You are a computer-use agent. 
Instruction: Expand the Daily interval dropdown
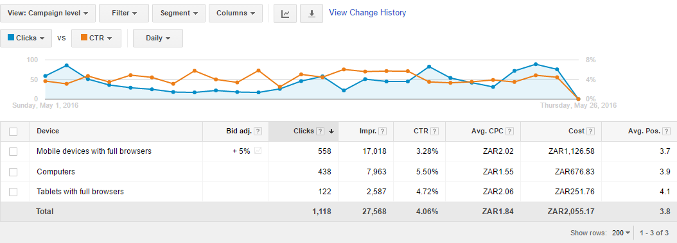158,38
